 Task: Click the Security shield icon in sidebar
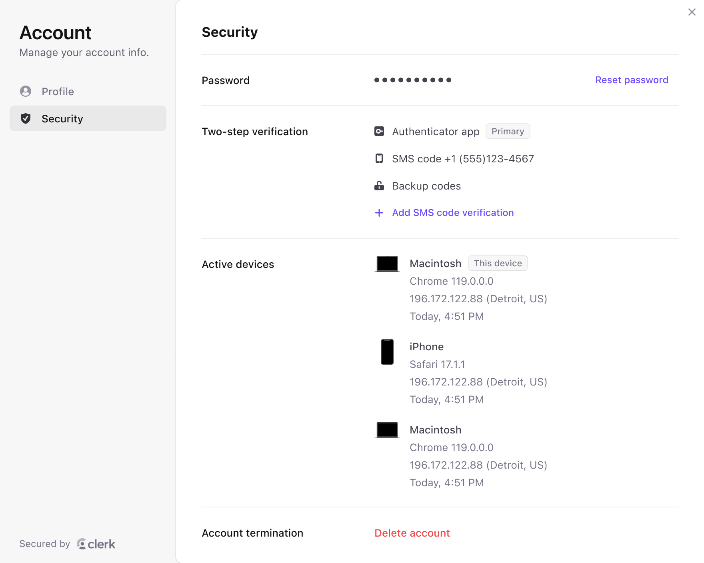coord(26,118)
